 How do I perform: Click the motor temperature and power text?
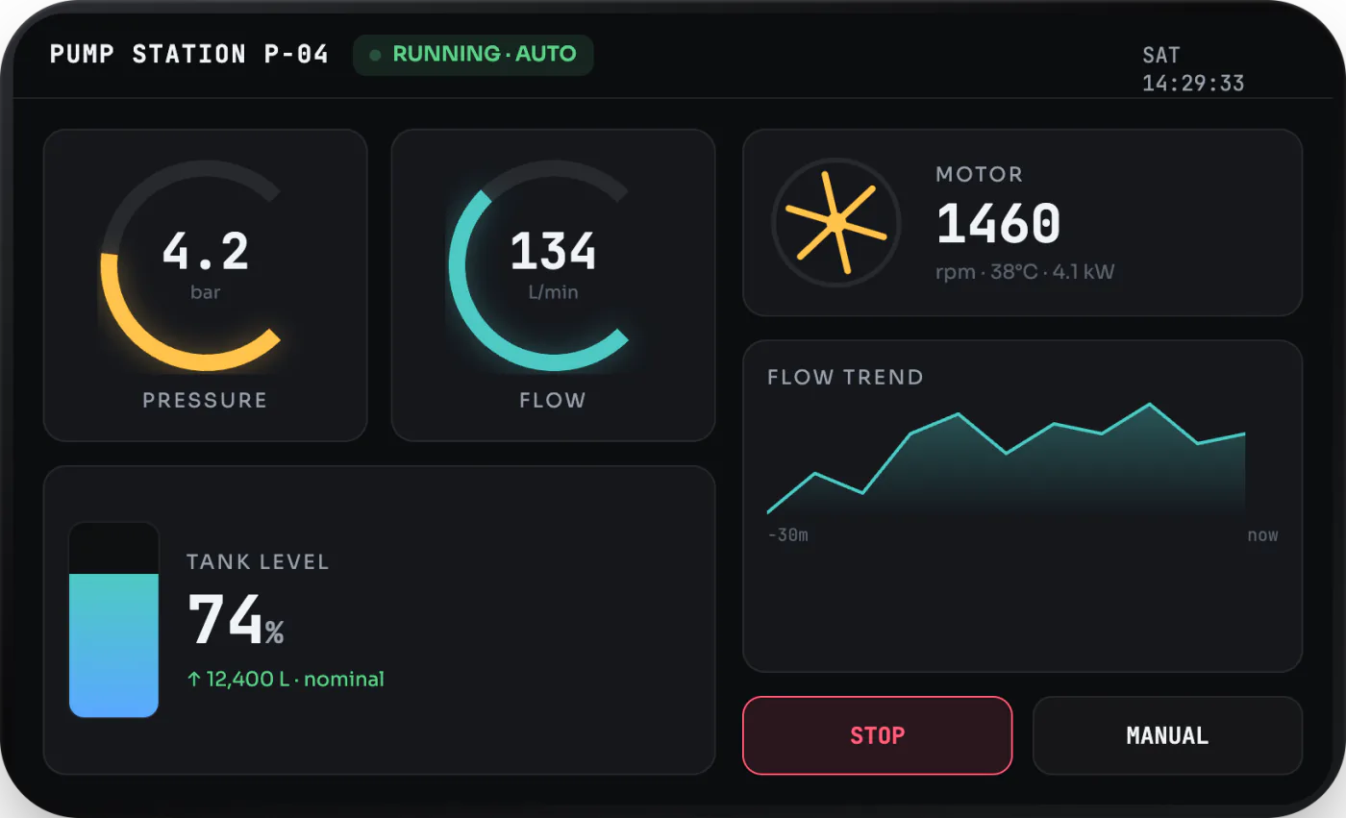[1025, 272]
